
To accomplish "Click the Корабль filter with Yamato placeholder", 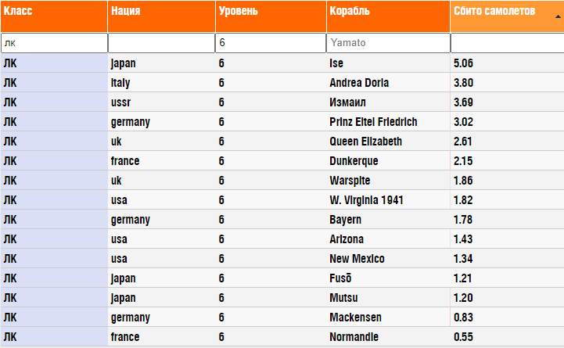I will tap(388, 43).
